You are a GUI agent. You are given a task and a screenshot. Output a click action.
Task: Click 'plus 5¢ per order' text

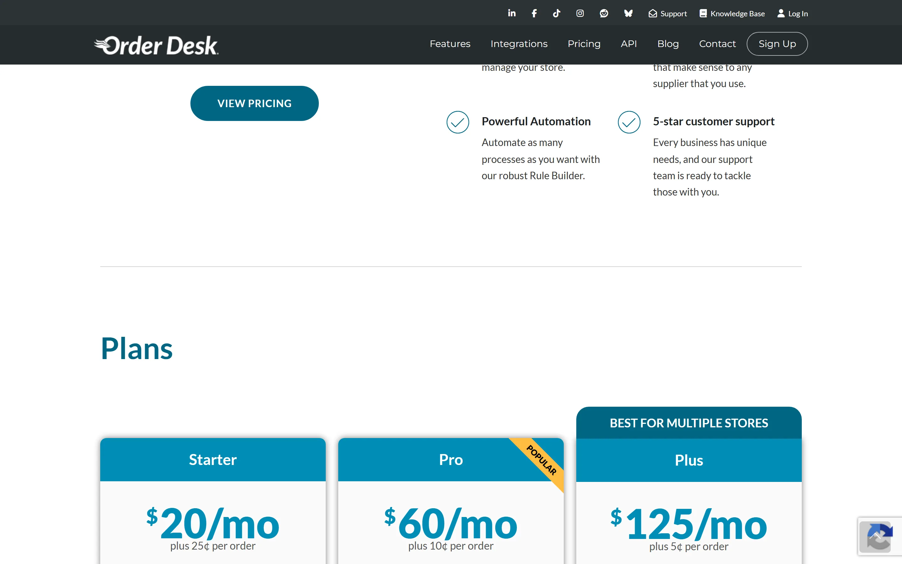coord(689,546)
